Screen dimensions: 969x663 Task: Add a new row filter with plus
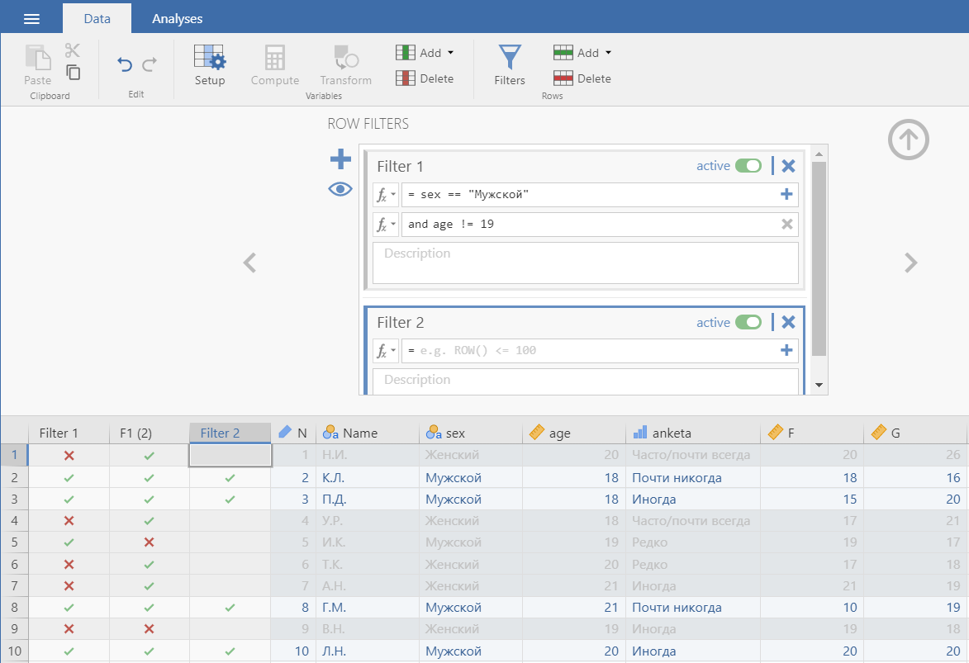tap(340, 159)
